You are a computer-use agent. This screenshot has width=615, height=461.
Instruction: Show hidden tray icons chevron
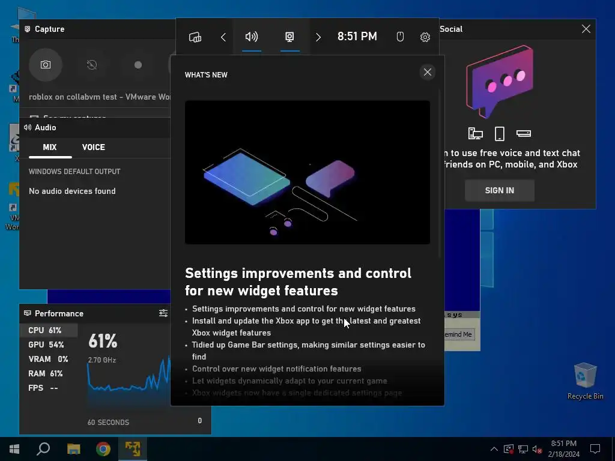pyautogui.click(x=494, y=449)
